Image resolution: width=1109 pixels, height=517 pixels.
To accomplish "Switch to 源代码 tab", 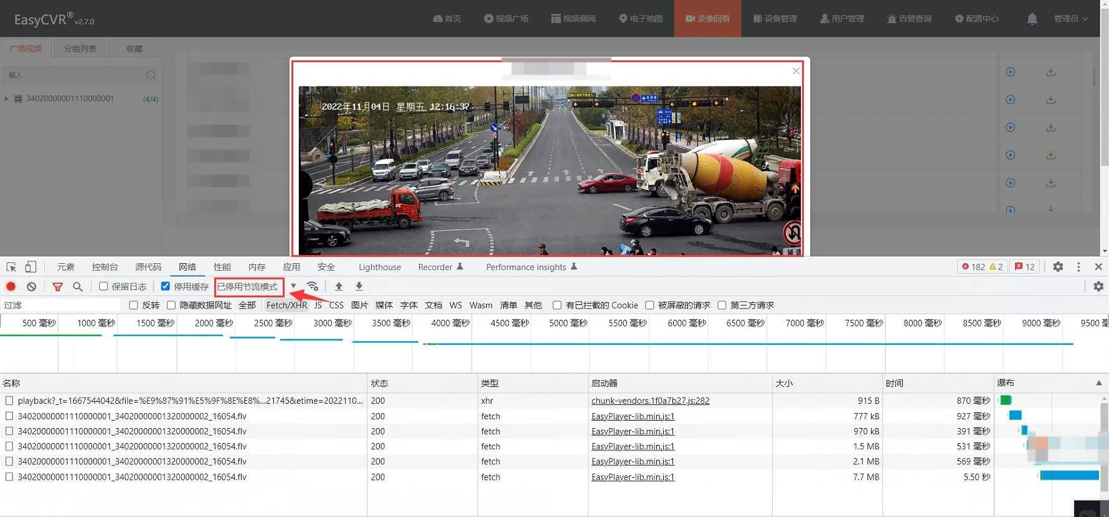I will tap(148, 267).
